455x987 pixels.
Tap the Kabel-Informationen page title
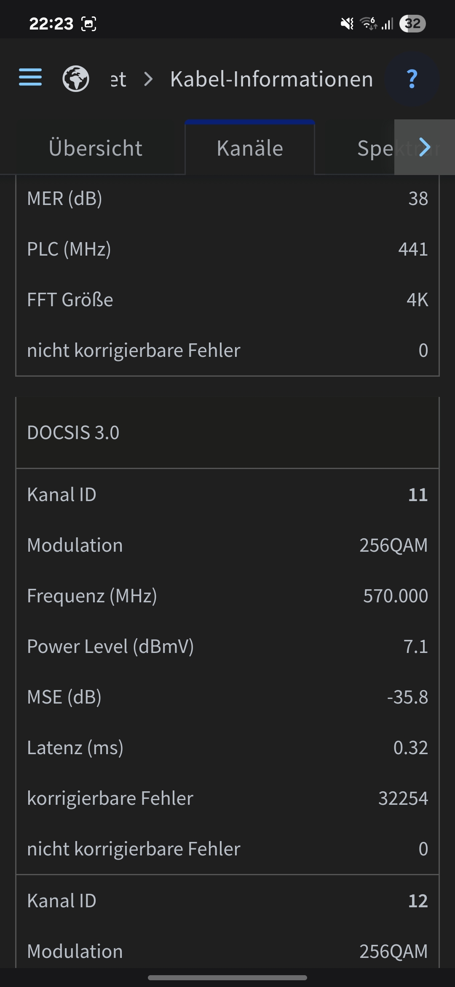click(272, 79)
